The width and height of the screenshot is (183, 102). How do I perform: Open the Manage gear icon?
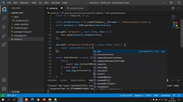[x=4, y=89]
